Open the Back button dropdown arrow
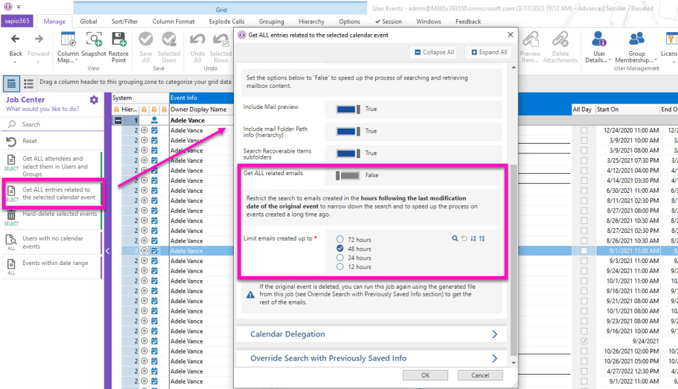Viewport: 678px width, 389px height. click(15, 62)
